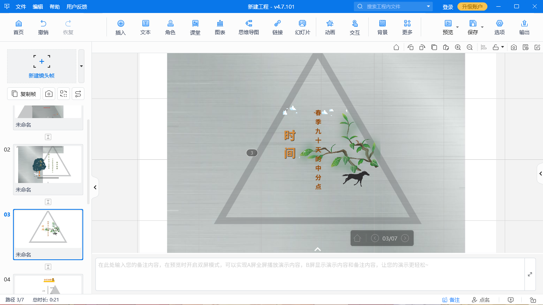This screenshot has width=543, height=305.
Task: Click the 登录 login link
Action: [x=448, y=7]
